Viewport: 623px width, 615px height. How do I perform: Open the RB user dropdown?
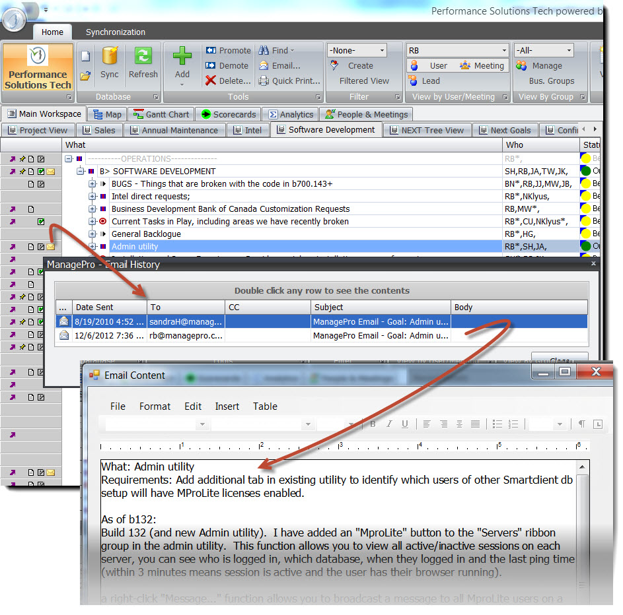click(x=504, y=50)
